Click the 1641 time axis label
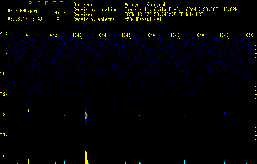Image resolution: width=257 pixels, height=164 pixels. coord(28,35)
